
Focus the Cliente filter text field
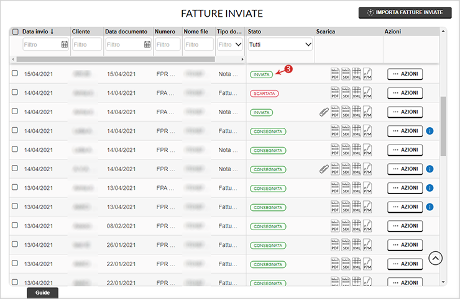point(87,45)
